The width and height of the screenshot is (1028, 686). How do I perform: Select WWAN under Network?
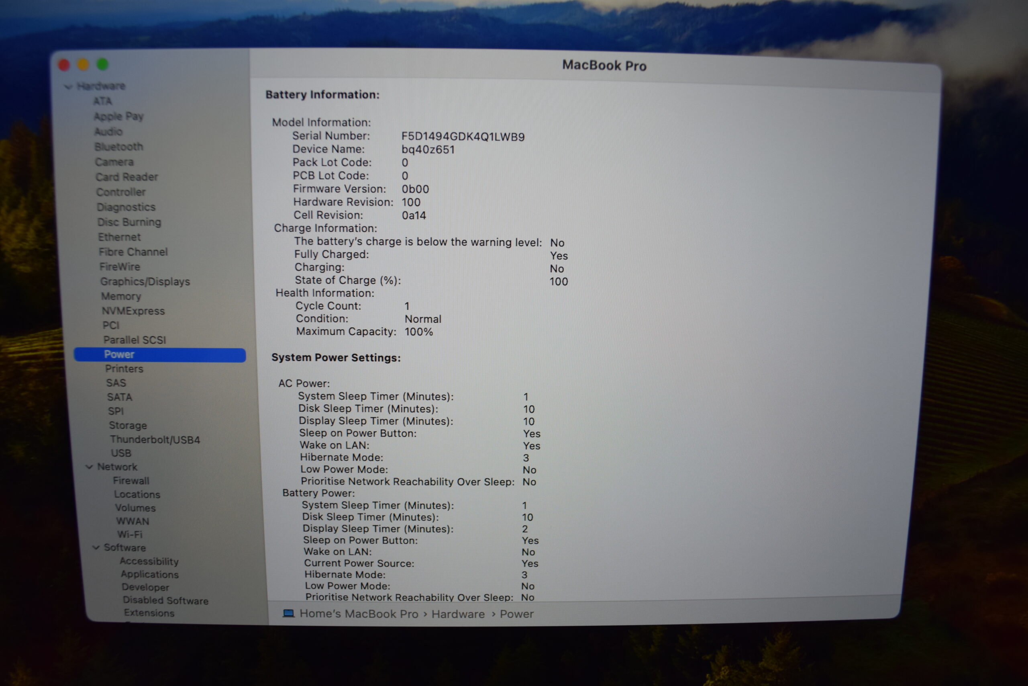click(x=133, y=521)
